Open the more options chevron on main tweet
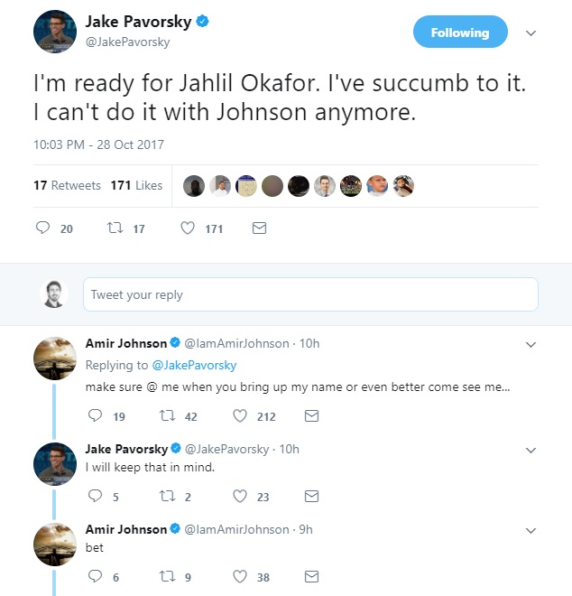The width and height of the screenshot is (572, 596). point(531,33)
